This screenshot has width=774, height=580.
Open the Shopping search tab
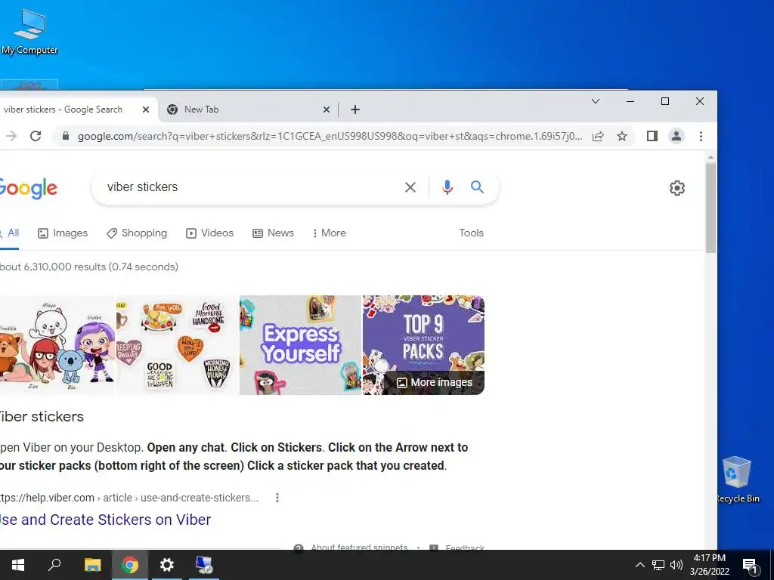(x=137, y=233)
